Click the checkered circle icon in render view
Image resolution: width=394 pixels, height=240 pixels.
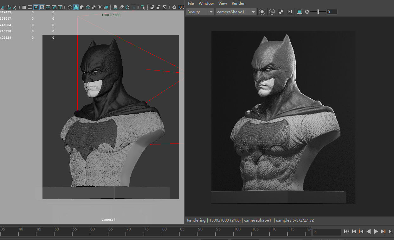281,12
